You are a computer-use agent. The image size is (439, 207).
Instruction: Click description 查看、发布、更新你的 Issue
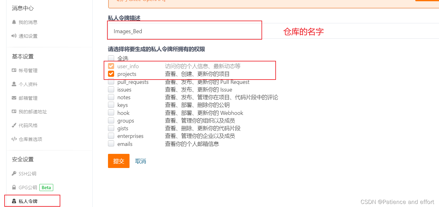click(198, 90)
